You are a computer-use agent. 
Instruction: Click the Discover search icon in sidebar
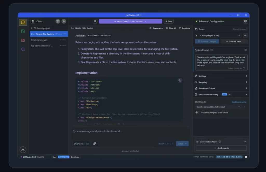(23, 49)
